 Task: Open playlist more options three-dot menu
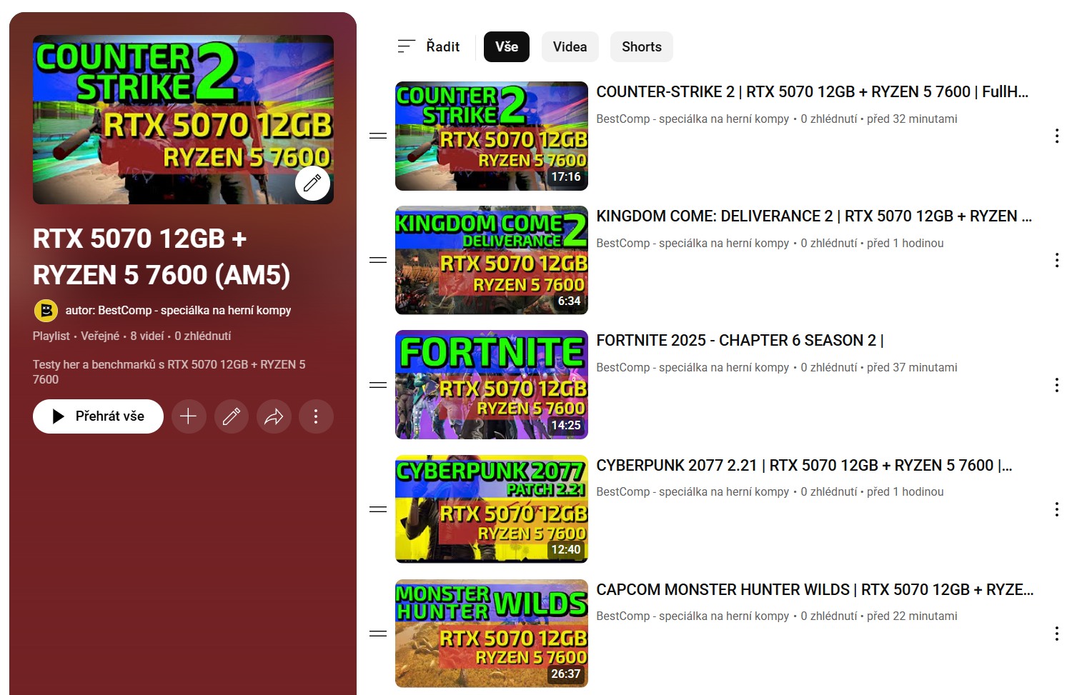pos(316,416)
